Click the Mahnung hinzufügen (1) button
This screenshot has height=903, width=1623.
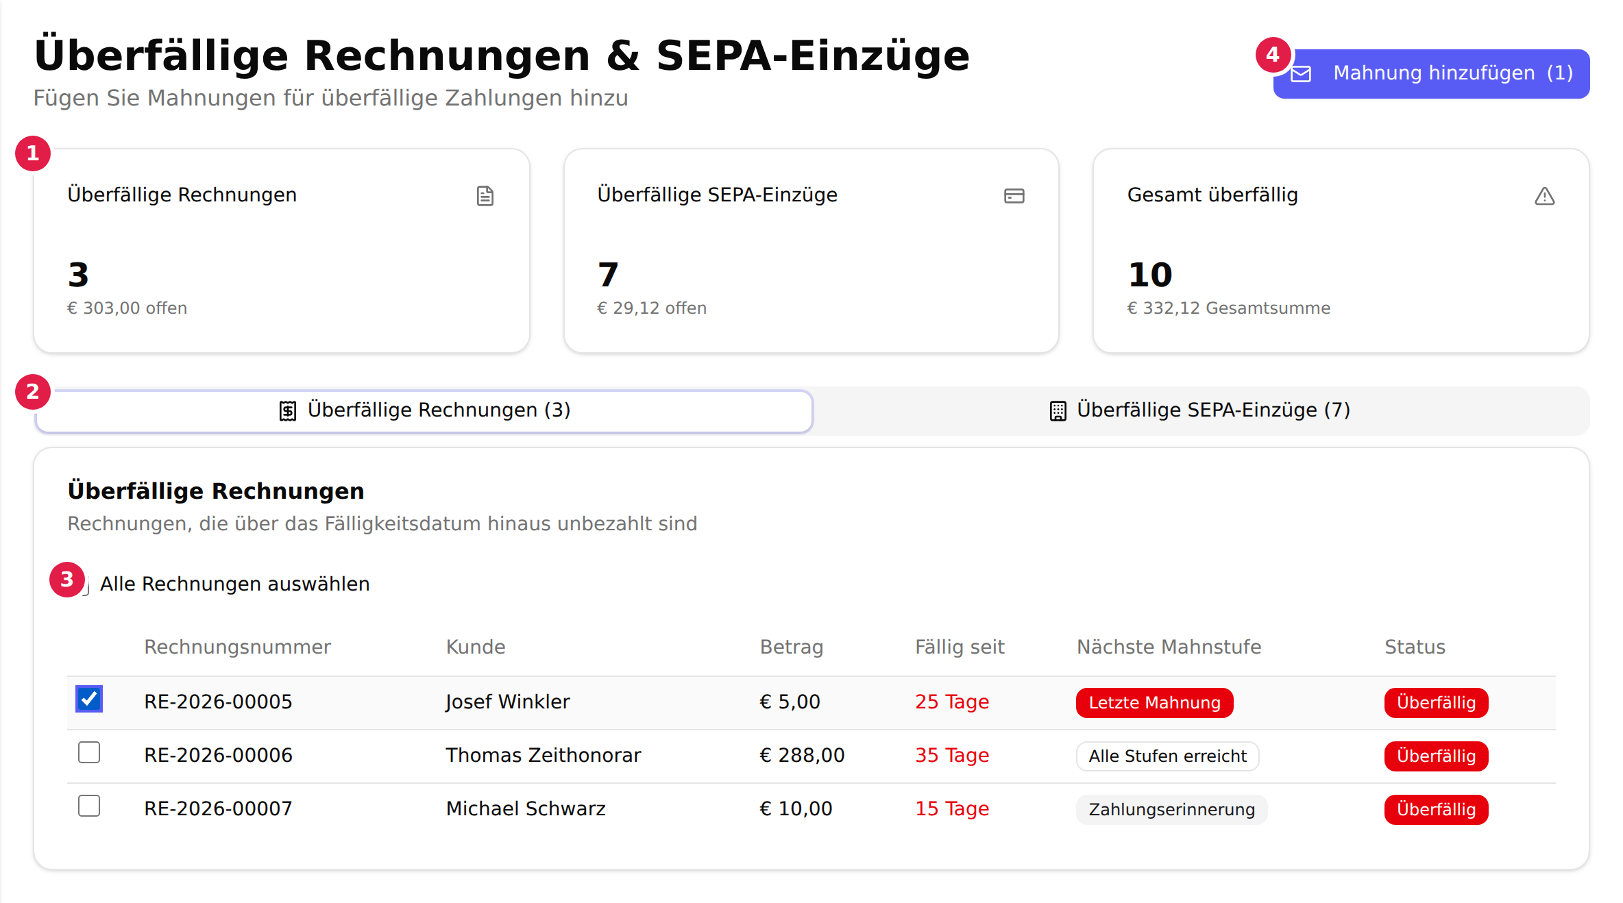(1431, 73)
